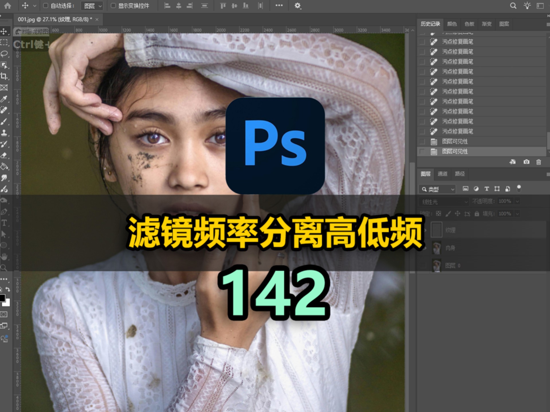Open the 类型 layer filter dropdown
This screenshot has width=550, height=412.
(x=437, y=189)
